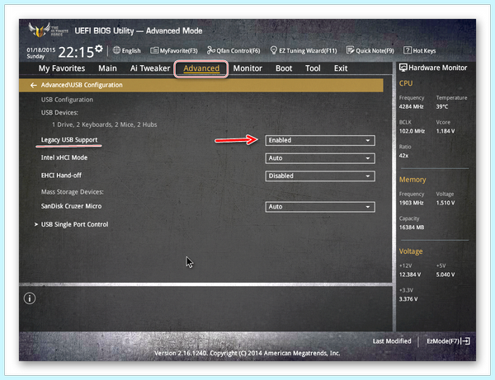Image resolution: width=495 pixels, height=380 pixels.
Task: Open the Intel xHCI Mode dropdown
Action: point(320,158)
